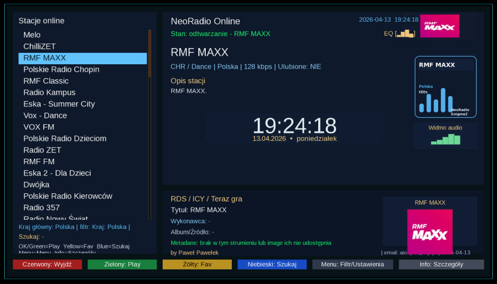Click the Szukaj search field label
The width and height of the screenshot is (497, 284).
click(31, 237)
